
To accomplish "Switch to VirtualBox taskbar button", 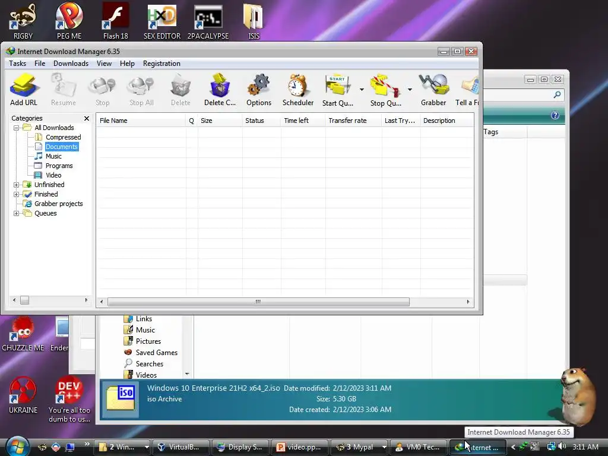I will [180, 447].
